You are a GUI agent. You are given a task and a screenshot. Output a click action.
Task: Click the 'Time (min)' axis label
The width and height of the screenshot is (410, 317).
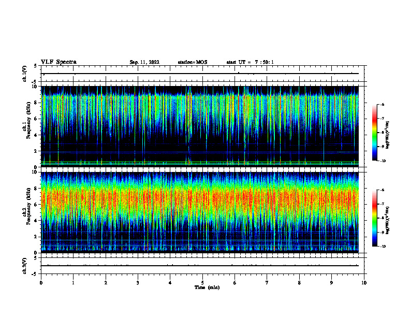click(x=207, y=287)
